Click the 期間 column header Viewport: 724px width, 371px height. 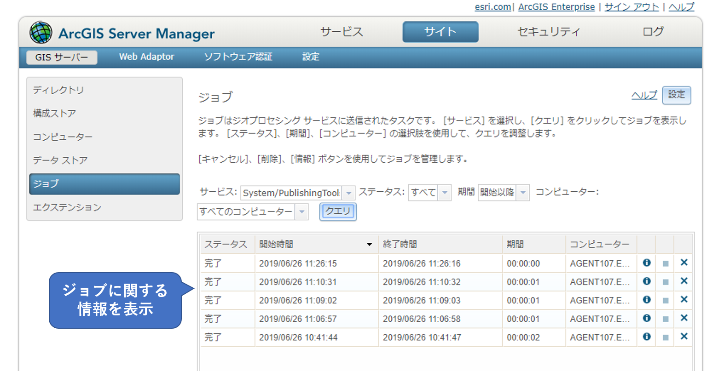[534, 244]
